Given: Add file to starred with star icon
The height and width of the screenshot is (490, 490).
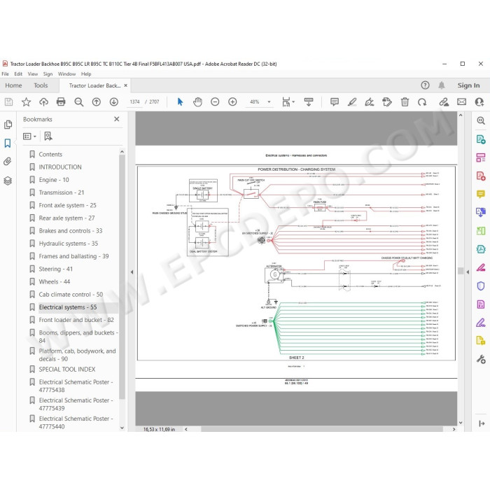Looking at the screenshot, I should point(27,102).
